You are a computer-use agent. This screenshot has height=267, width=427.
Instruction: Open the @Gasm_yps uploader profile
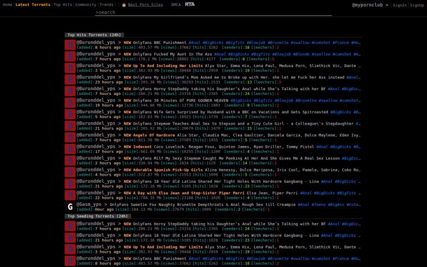tap(89, 204)
